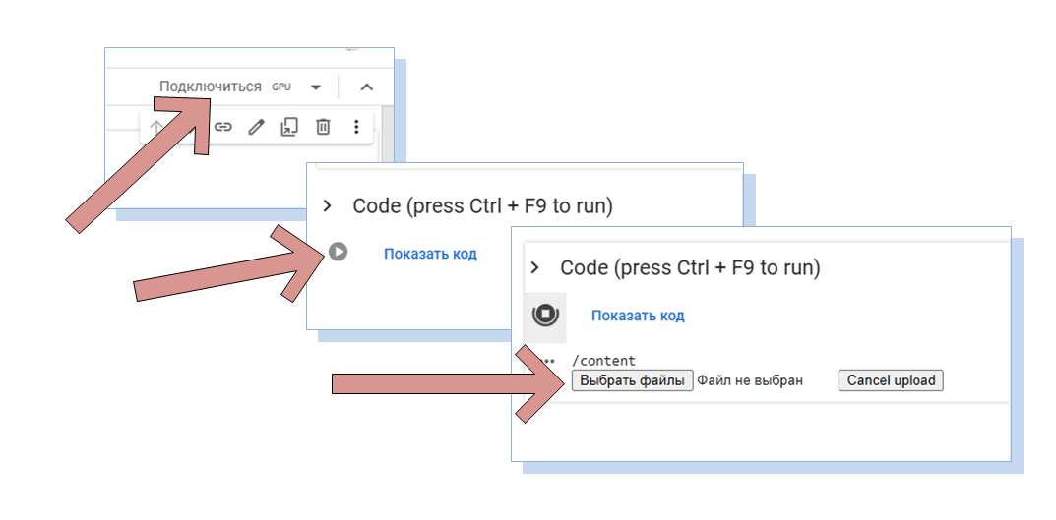Image resolution: width=1056 pixels, height=520 pixels.
Task: Open the dropdown arrow next to GPU
Action: click(x=316, y=87)
